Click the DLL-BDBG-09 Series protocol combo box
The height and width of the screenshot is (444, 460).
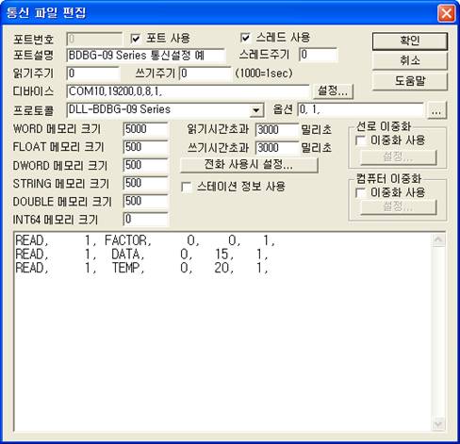(x=165, y=110)
